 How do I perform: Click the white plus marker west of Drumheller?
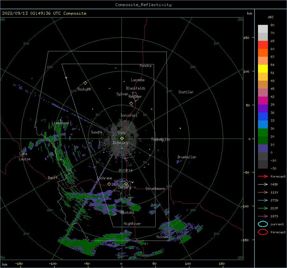[180, 128]
